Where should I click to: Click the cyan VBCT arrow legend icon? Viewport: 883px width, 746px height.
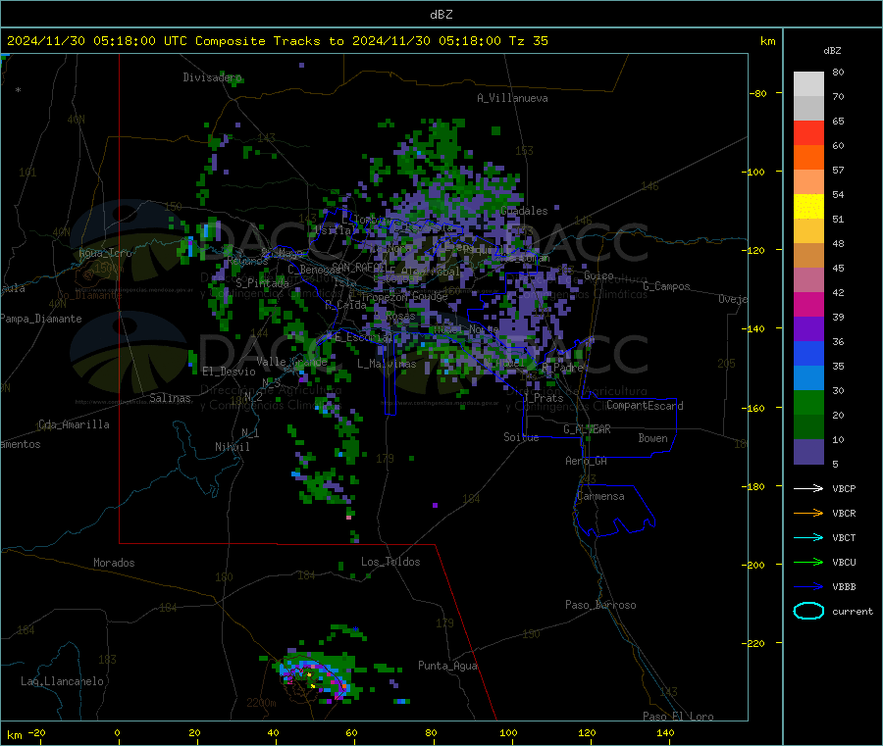[x=808, y=537]
